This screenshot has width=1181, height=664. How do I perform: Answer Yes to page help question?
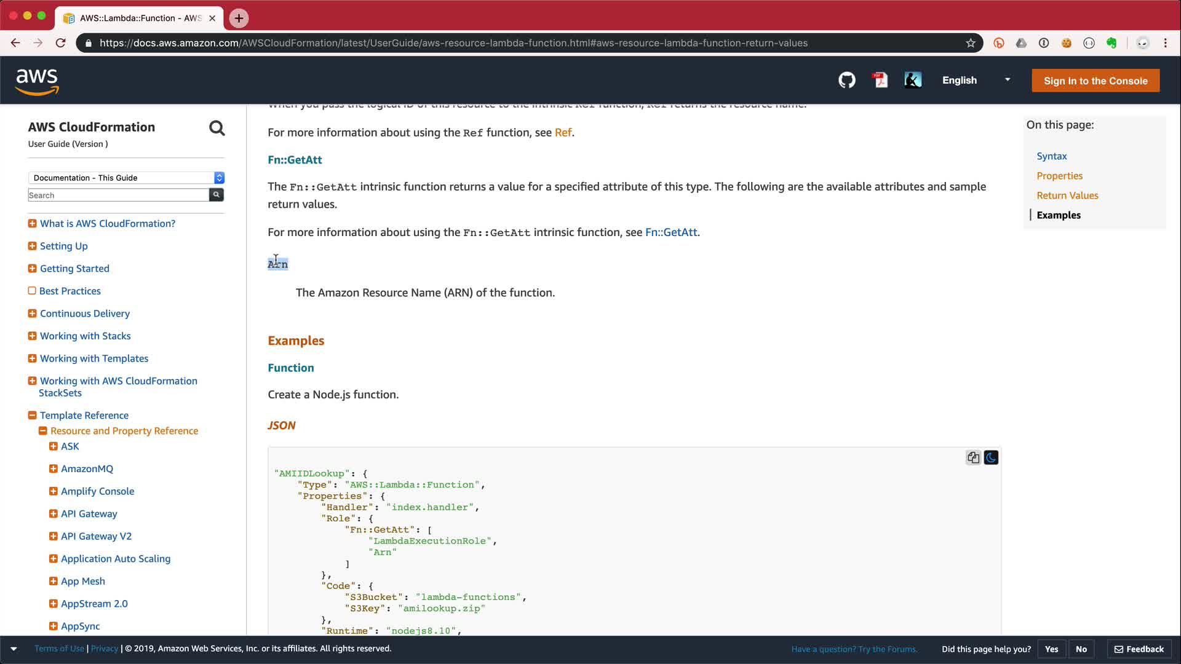[1051, 649]
